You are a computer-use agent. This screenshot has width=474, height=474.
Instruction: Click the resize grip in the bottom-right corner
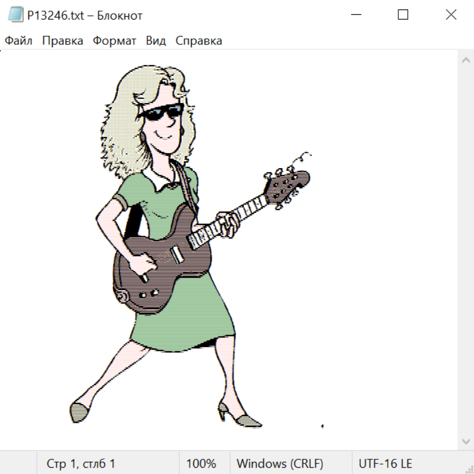pyautogui.click(x=469, y=469)
